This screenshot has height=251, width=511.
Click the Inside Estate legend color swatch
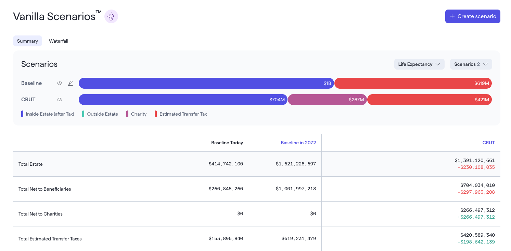pos(22,114)
